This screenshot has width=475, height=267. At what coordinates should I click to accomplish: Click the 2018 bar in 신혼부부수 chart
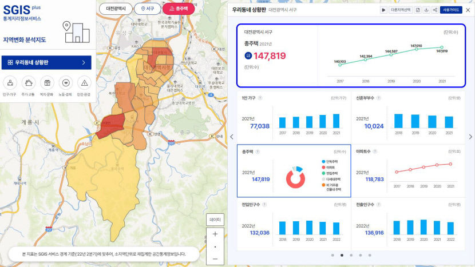(398, 121)
